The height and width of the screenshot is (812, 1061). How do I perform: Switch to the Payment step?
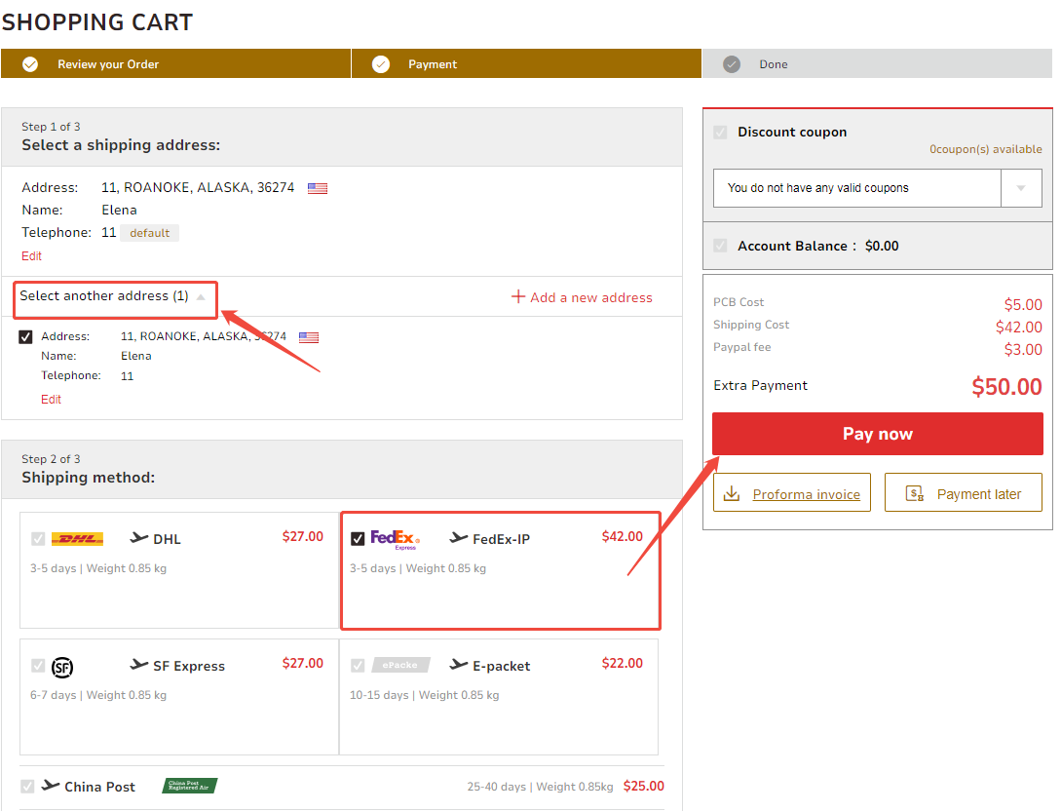[x=432, y=64]
